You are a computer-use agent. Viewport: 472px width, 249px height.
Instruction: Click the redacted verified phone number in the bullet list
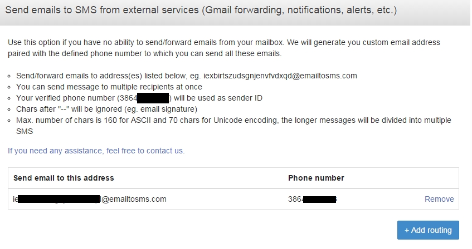point(153,98)
